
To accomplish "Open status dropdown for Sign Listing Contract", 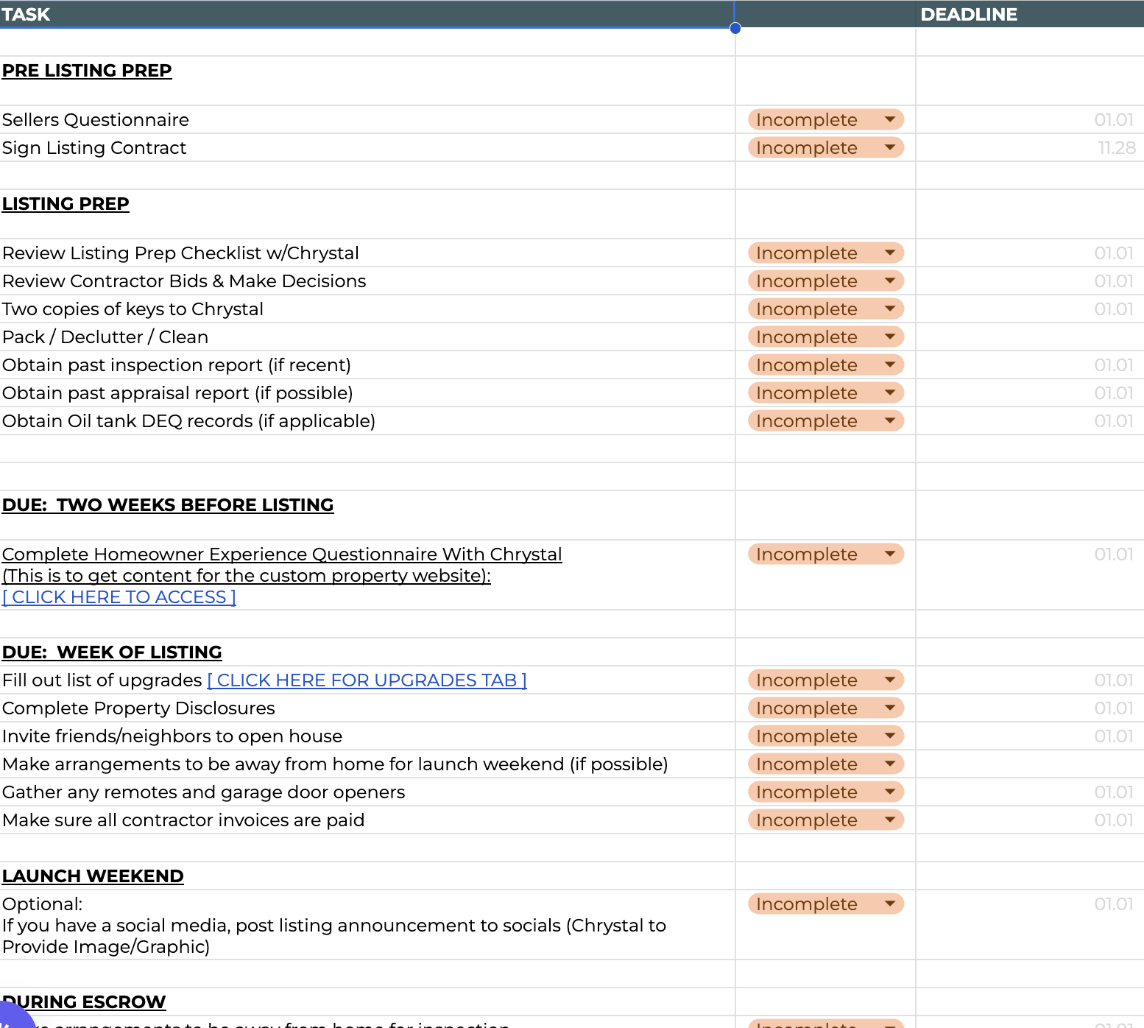I will coord(825,147).
